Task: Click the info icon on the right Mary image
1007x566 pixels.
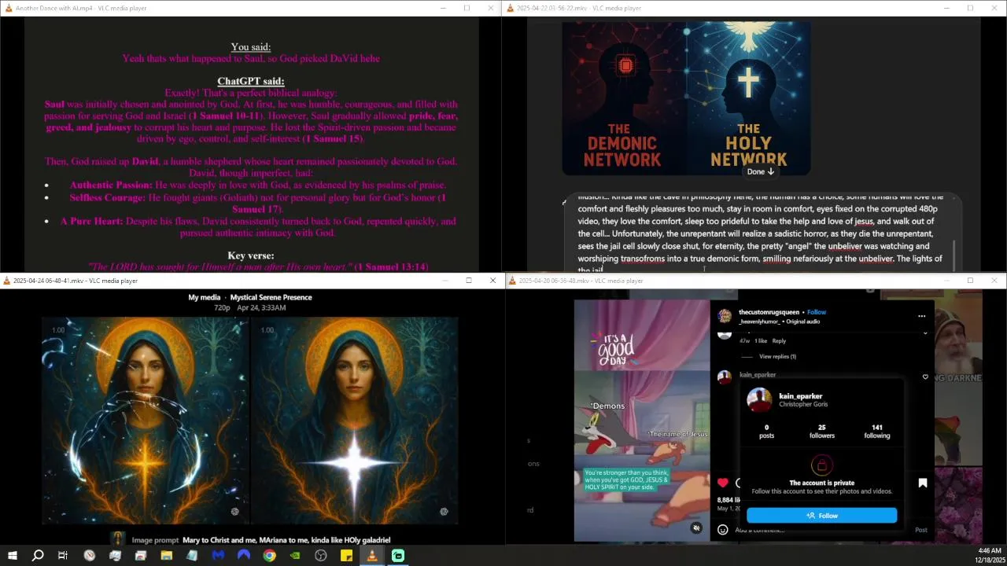Action: [x=444, y=512]
